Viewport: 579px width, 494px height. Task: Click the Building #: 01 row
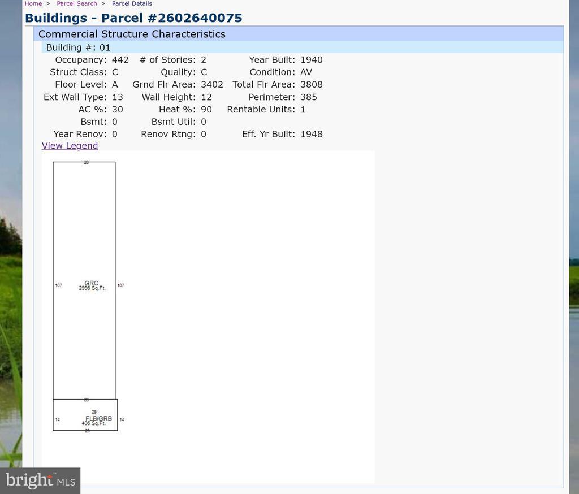click(x=78, y=47)
